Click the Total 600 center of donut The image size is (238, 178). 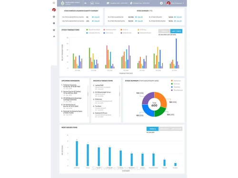[154, 104]
